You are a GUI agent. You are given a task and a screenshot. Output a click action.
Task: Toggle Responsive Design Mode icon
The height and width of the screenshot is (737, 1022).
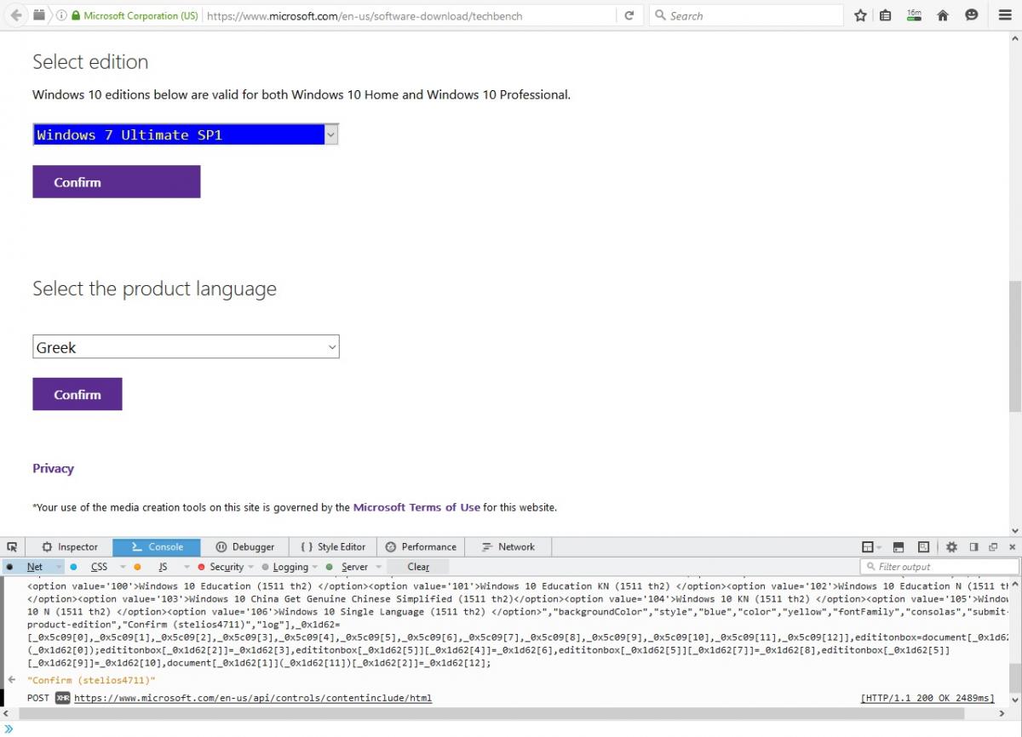(923, 547)
